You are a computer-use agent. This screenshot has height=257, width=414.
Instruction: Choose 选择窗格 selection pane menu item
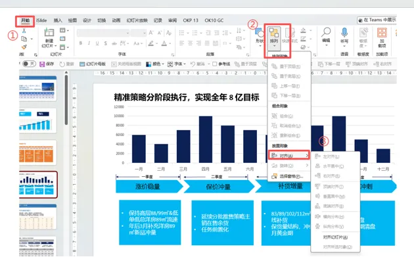pyautogui.click(x=289, y=176)
